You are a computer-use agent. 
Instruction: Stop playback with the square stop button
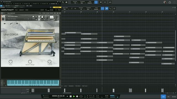click(x=71, y=96)
